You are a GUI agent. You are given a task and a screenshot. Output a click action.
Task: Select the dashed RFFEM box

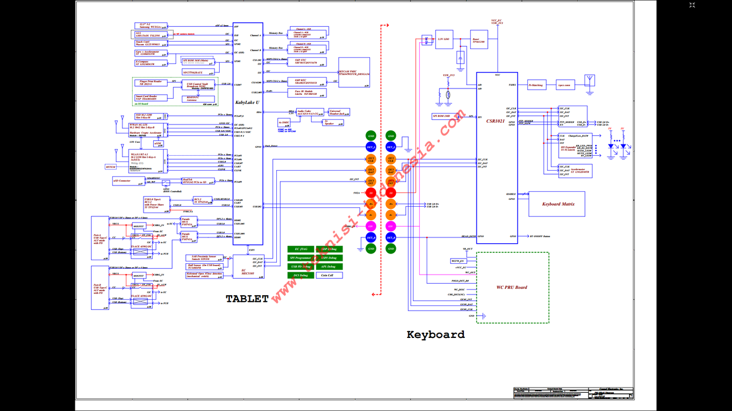pyautogui.click(x=110, y=167)
